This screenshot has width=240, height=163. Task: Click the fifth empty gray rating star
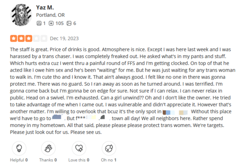click(44, 39)
